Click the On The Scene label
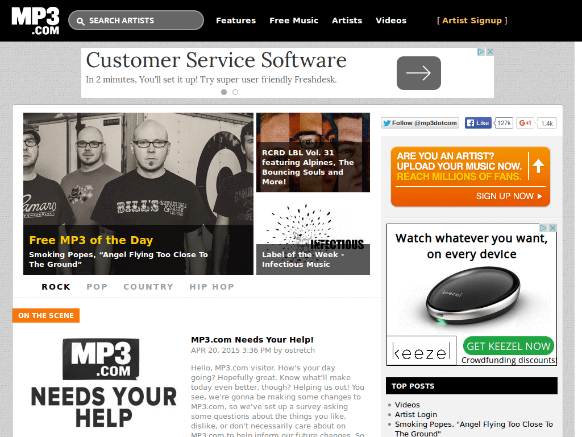This screenshot has width=582, height=437. click(46, 315)
